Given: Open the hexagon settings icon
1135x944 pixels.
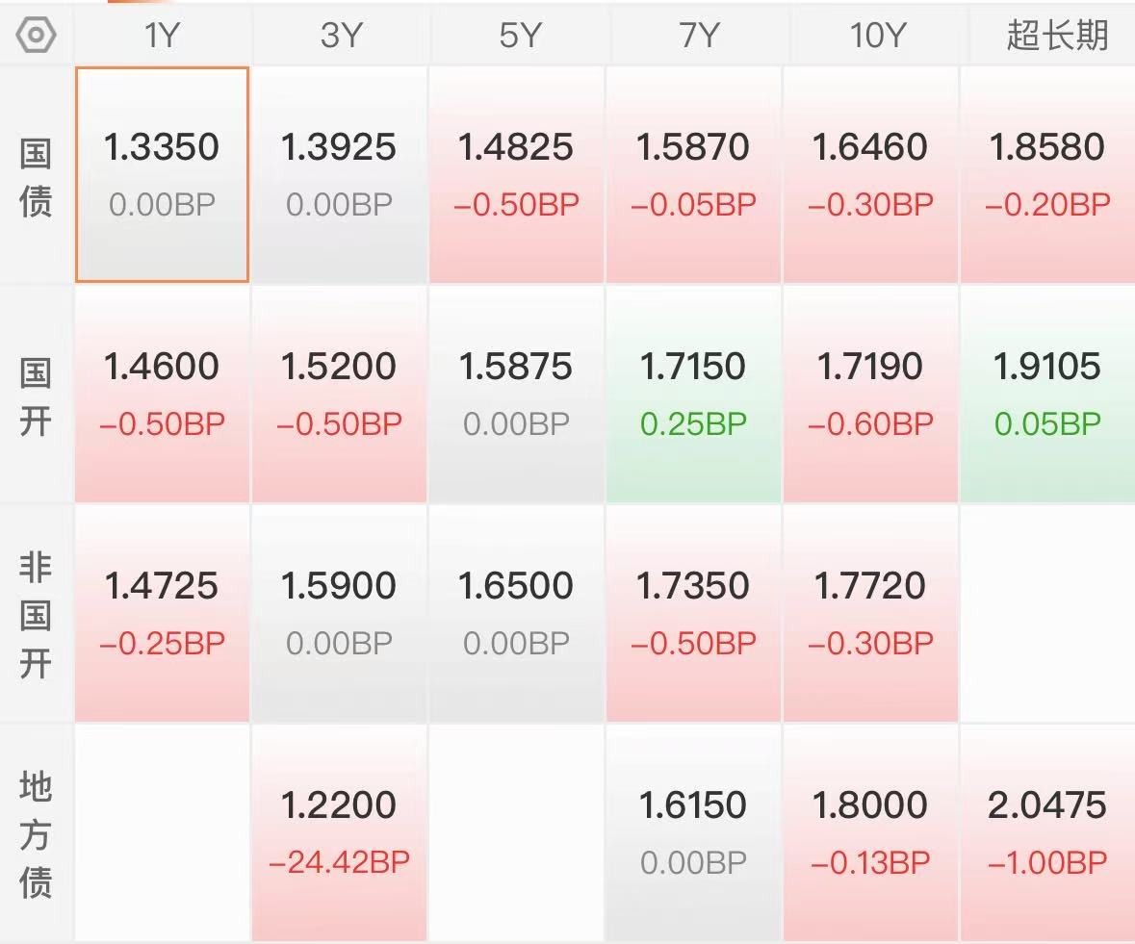Looking at the screenshot, I should (x=36, y=35).
